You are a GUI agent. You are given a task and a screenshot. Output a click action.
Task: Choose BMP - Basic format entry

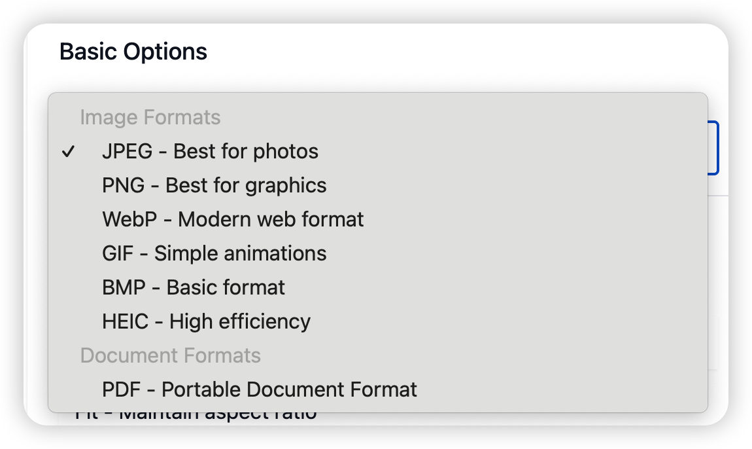tap(194, 287)
